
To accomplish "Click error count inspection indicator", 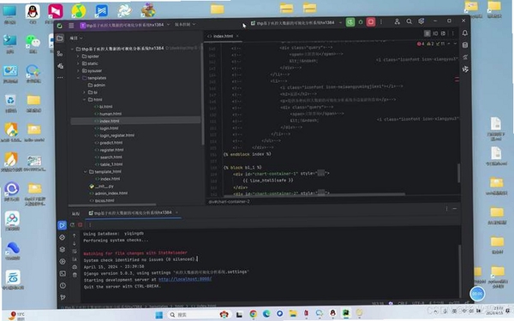I will click(x=421, y=44).
